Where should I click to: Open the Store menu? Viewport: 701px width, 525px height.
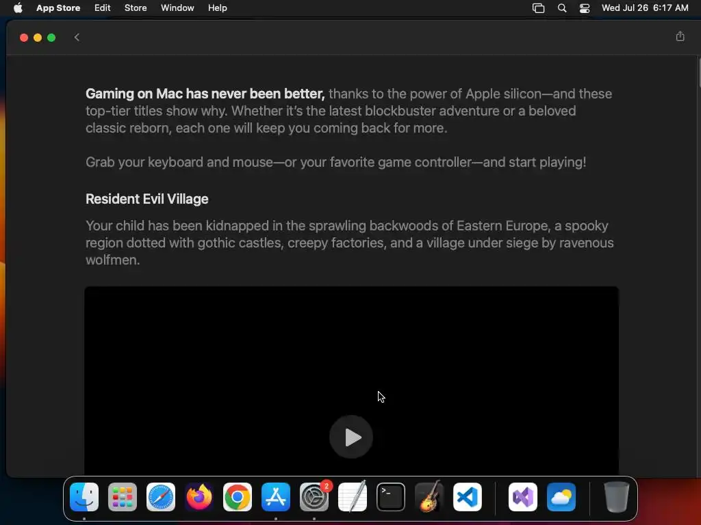point(136,8)
